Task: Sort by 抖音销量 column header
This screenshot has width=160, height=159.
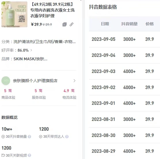Action: point(129,24)
